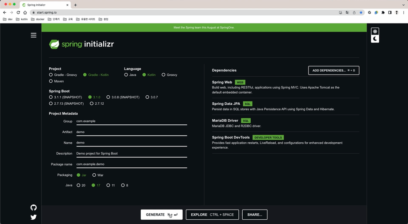The height and width of the screenshot is (224, 408).
Task: Select Spring Boot 3.0.8 (SNAPSHOT)
Action: [x=123, y=97]
